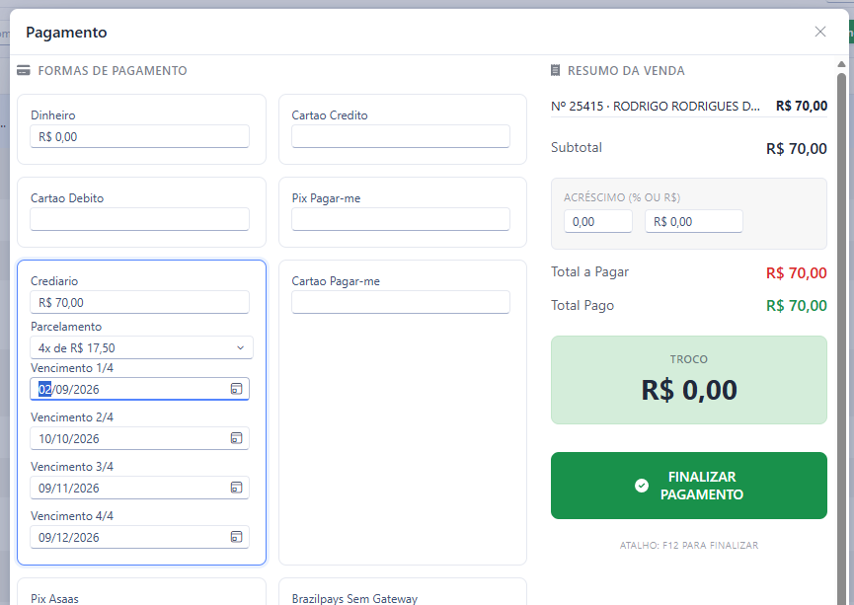This screenshot has height=605, width=854.
Task: Focus the Crediario amount field
Action: 139,302
